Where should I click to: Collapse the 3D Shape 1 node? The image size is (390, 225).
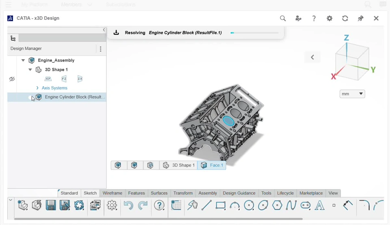tap(30, 70)
